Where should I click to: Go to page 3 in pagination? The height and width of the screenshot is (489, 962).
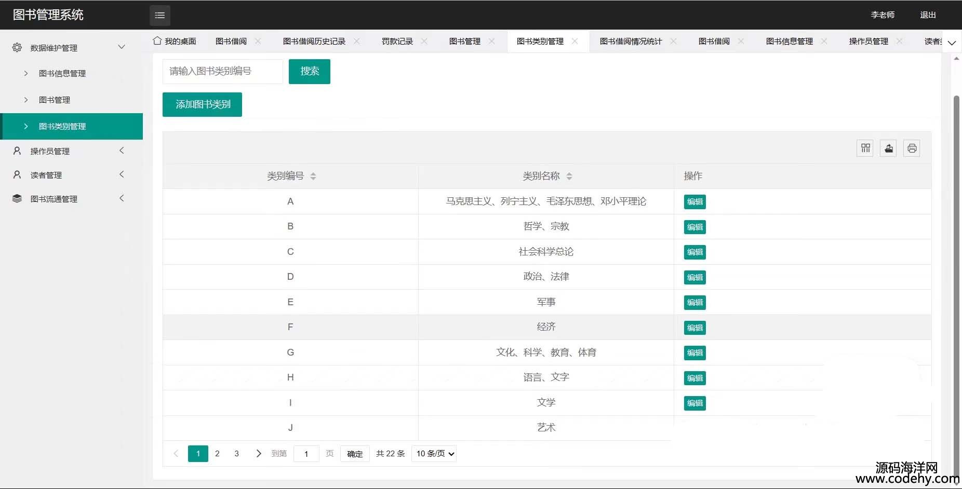point(236,454)
